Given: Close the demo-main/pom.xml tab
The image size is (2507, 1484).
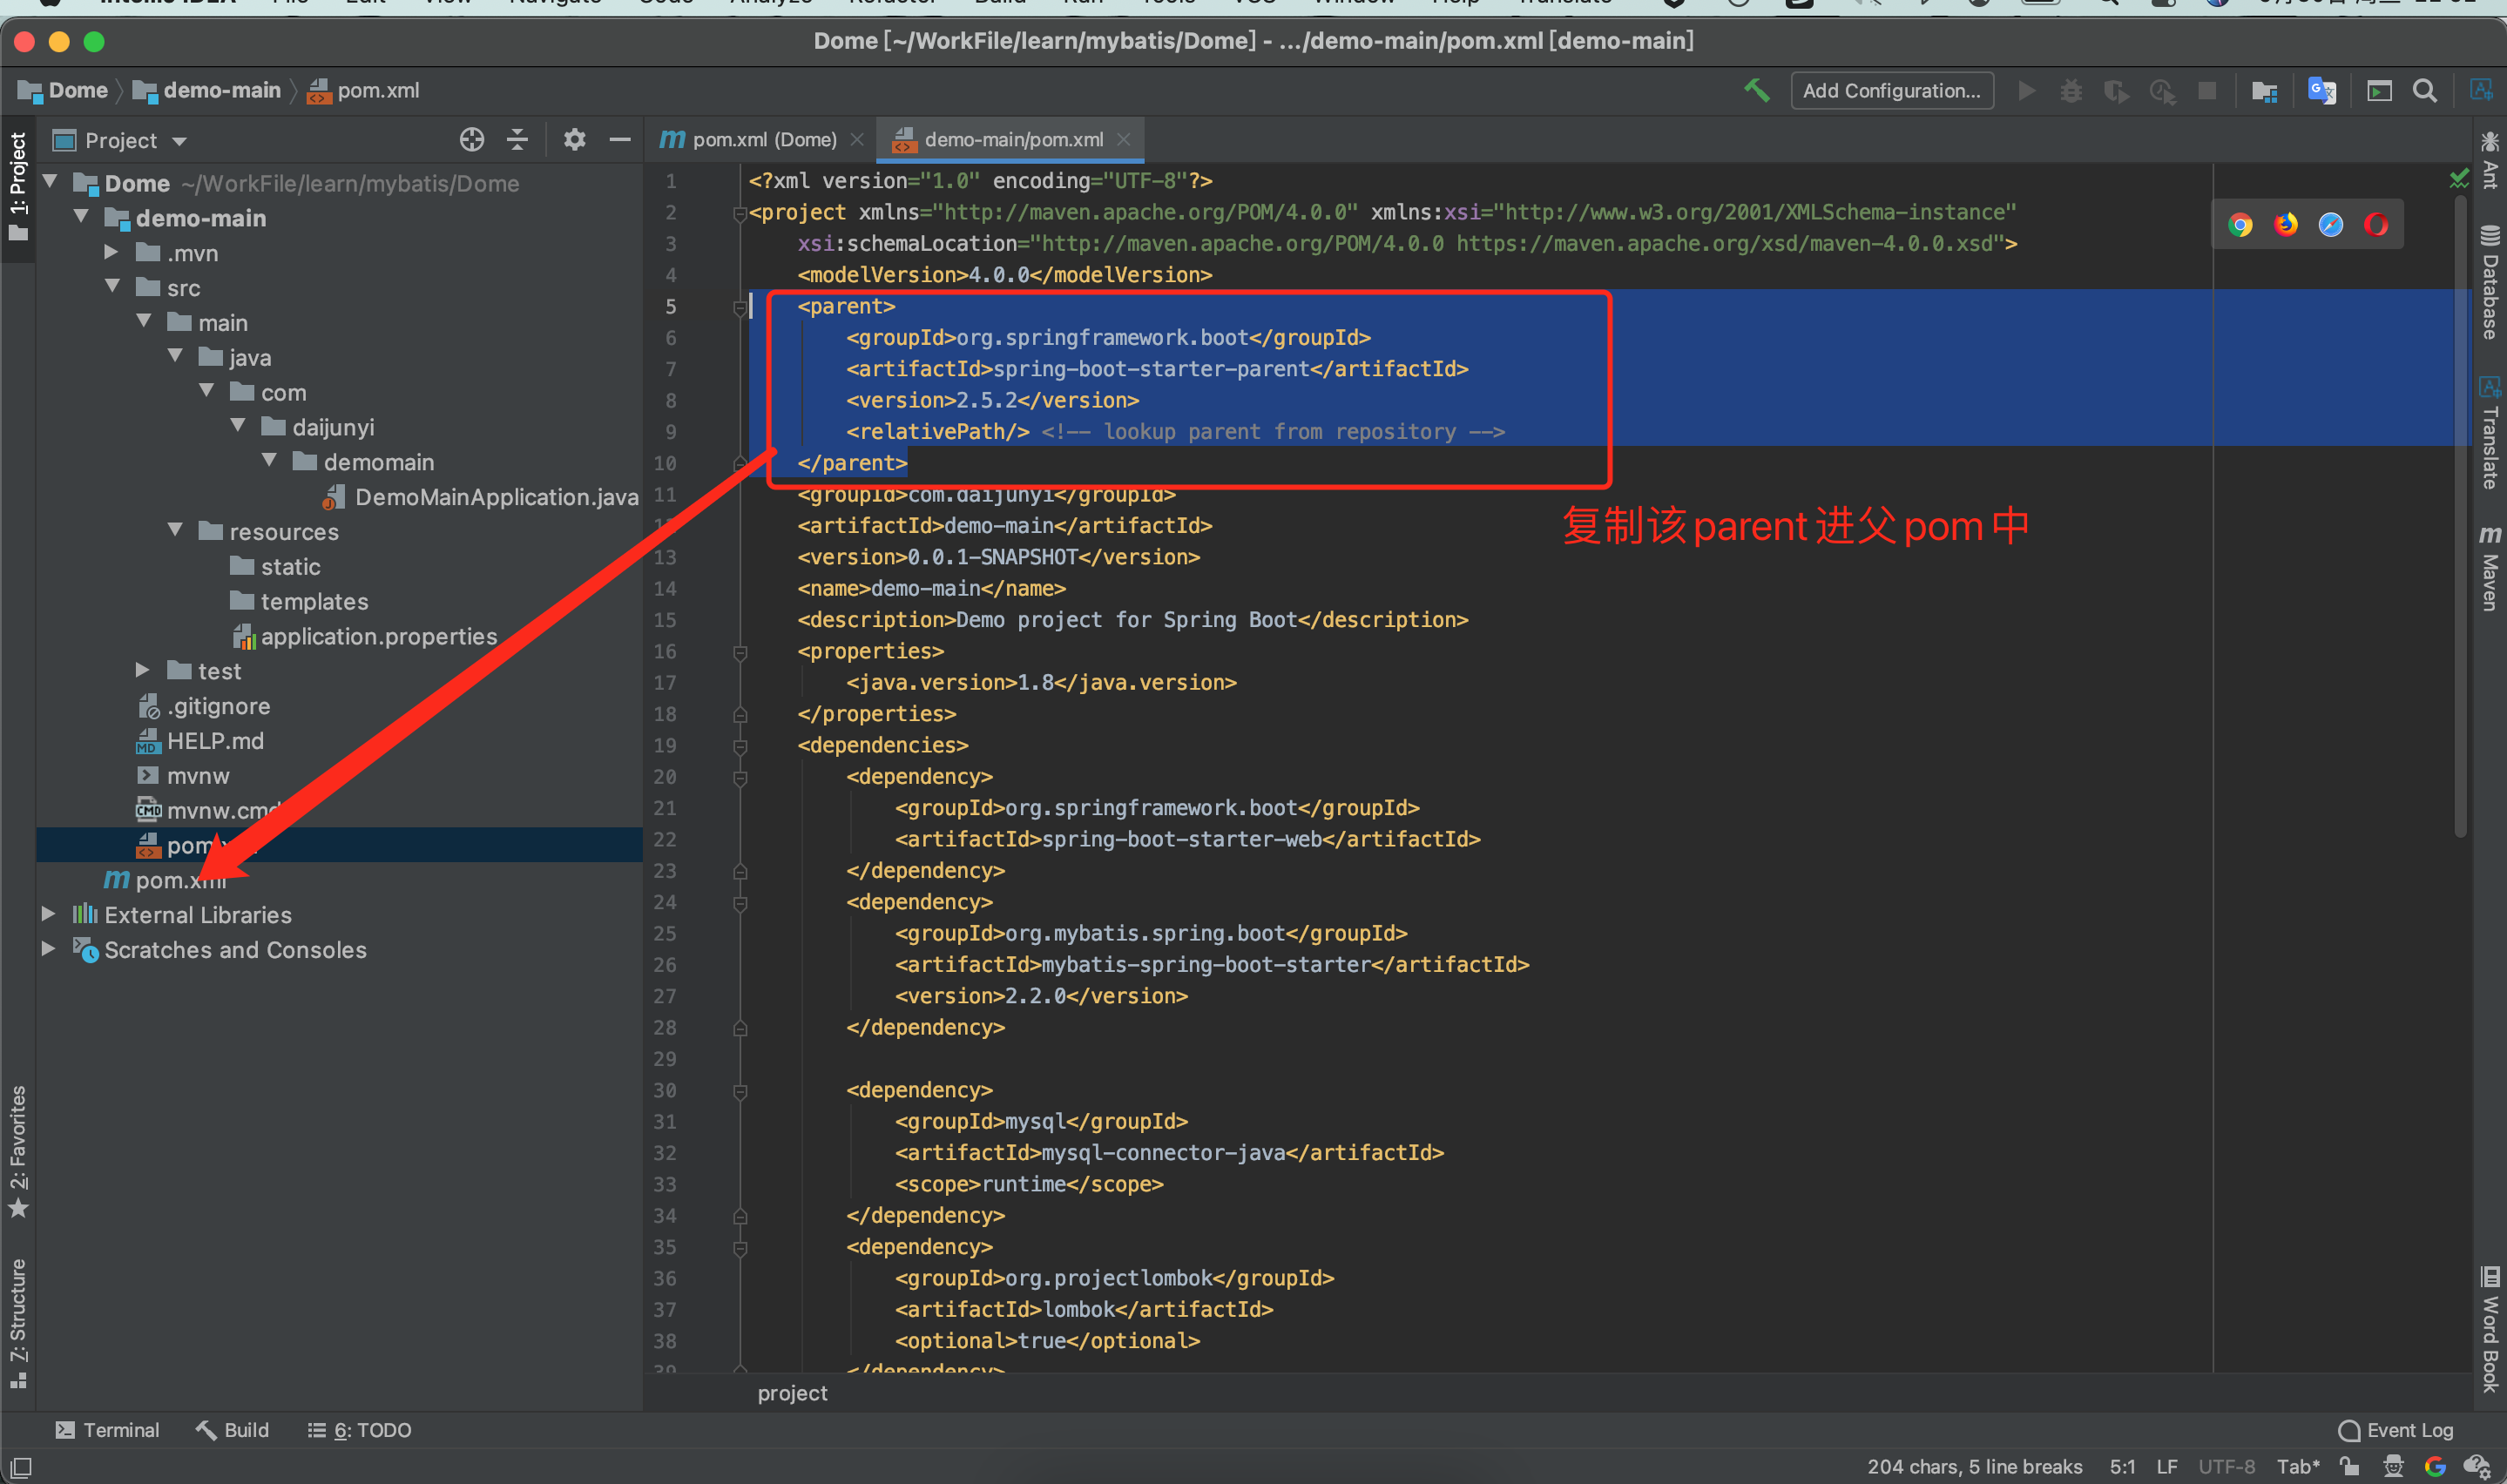Looking at the screenshot, I should pos(1124,140).
